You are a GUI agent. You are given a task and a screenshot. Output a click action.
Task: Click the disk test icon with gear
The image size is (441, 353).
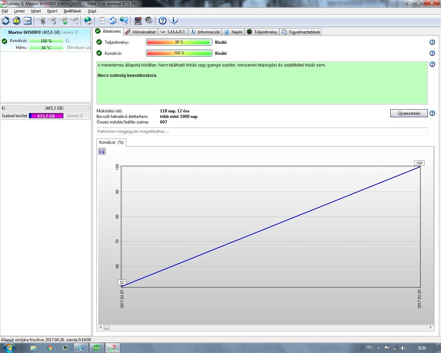pos(41,21)
